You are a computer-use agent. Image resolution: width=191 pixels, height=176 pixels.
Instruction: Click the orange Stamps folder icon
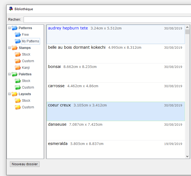[x=15, y=48]
